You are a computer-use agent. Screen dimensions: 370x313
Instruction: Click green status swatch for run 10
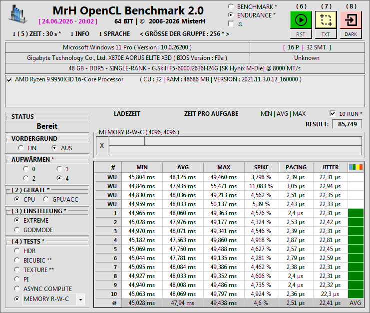(356, 294)
